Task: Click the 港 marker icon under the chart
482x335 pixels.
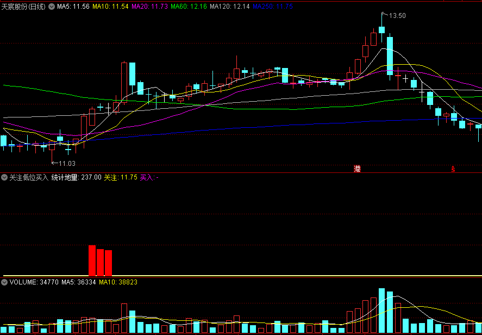Action: (x=357, y=169)
